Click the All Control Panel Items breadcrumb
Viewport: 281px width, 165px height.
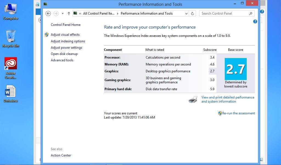(99, 13)
